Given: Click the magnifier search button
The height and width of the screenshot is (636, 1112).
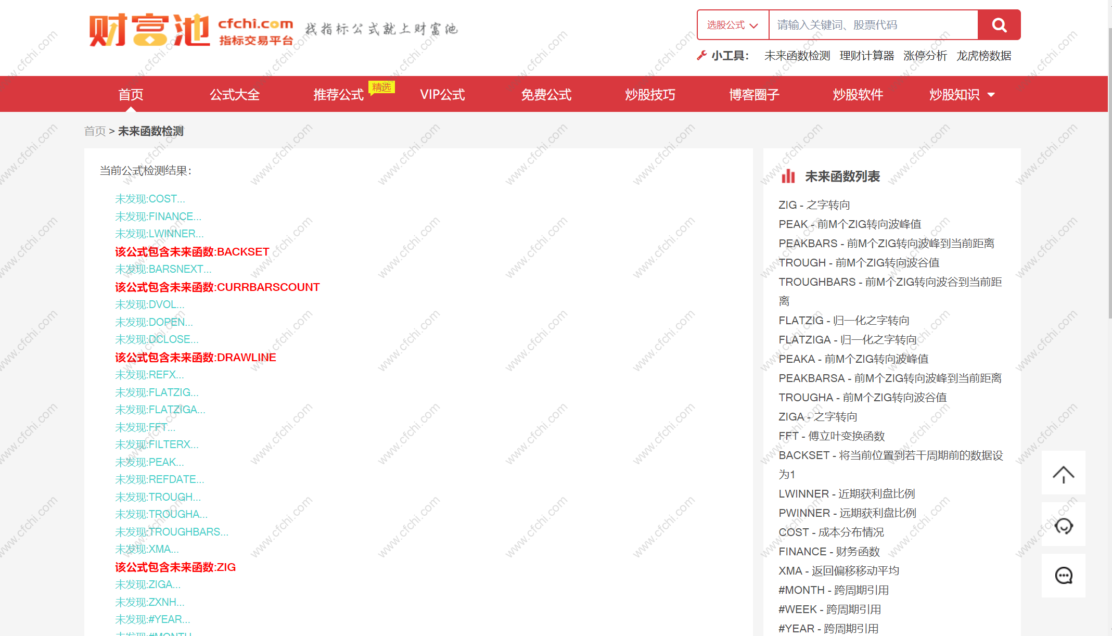Looking at the screenshot, I should tap(999, 25).
